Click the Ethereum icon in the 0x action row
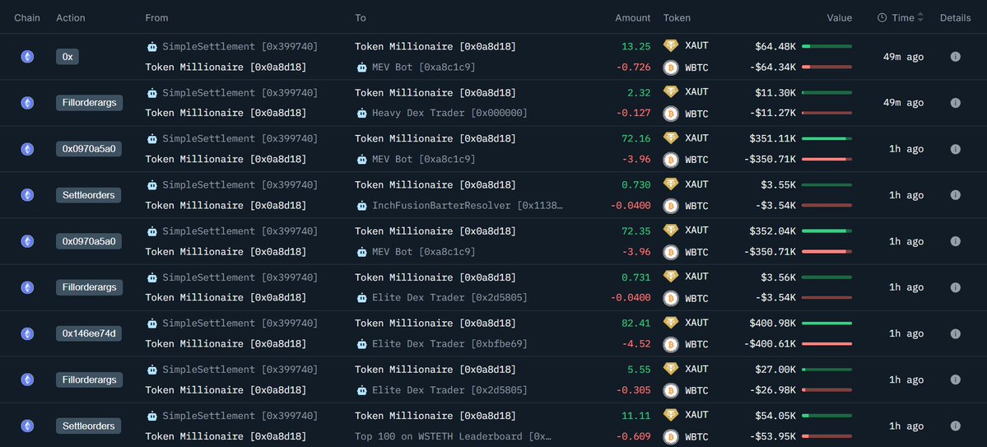This screenshot has height=447, width=987. click(x=27, y=57)
